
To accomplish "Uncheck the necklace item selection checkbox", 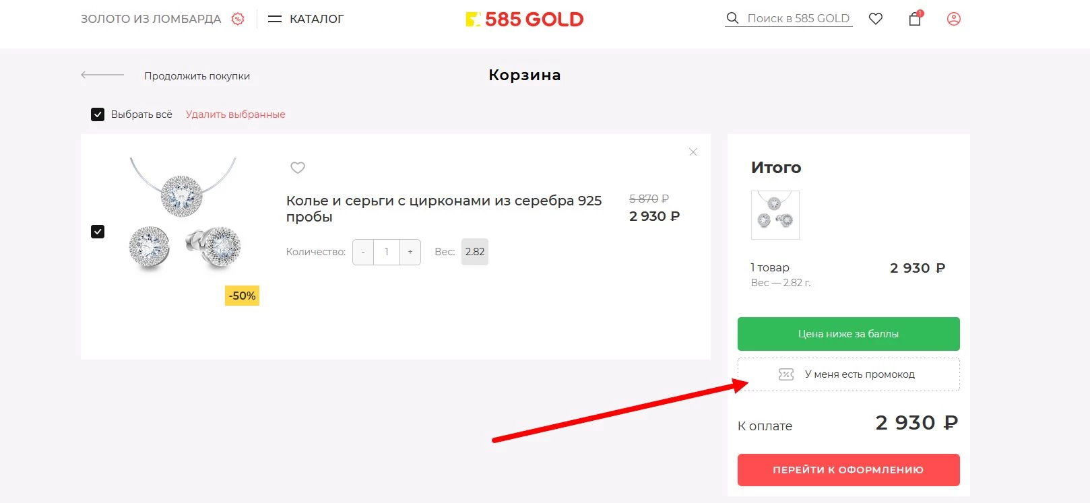I will tap(98, 231).
